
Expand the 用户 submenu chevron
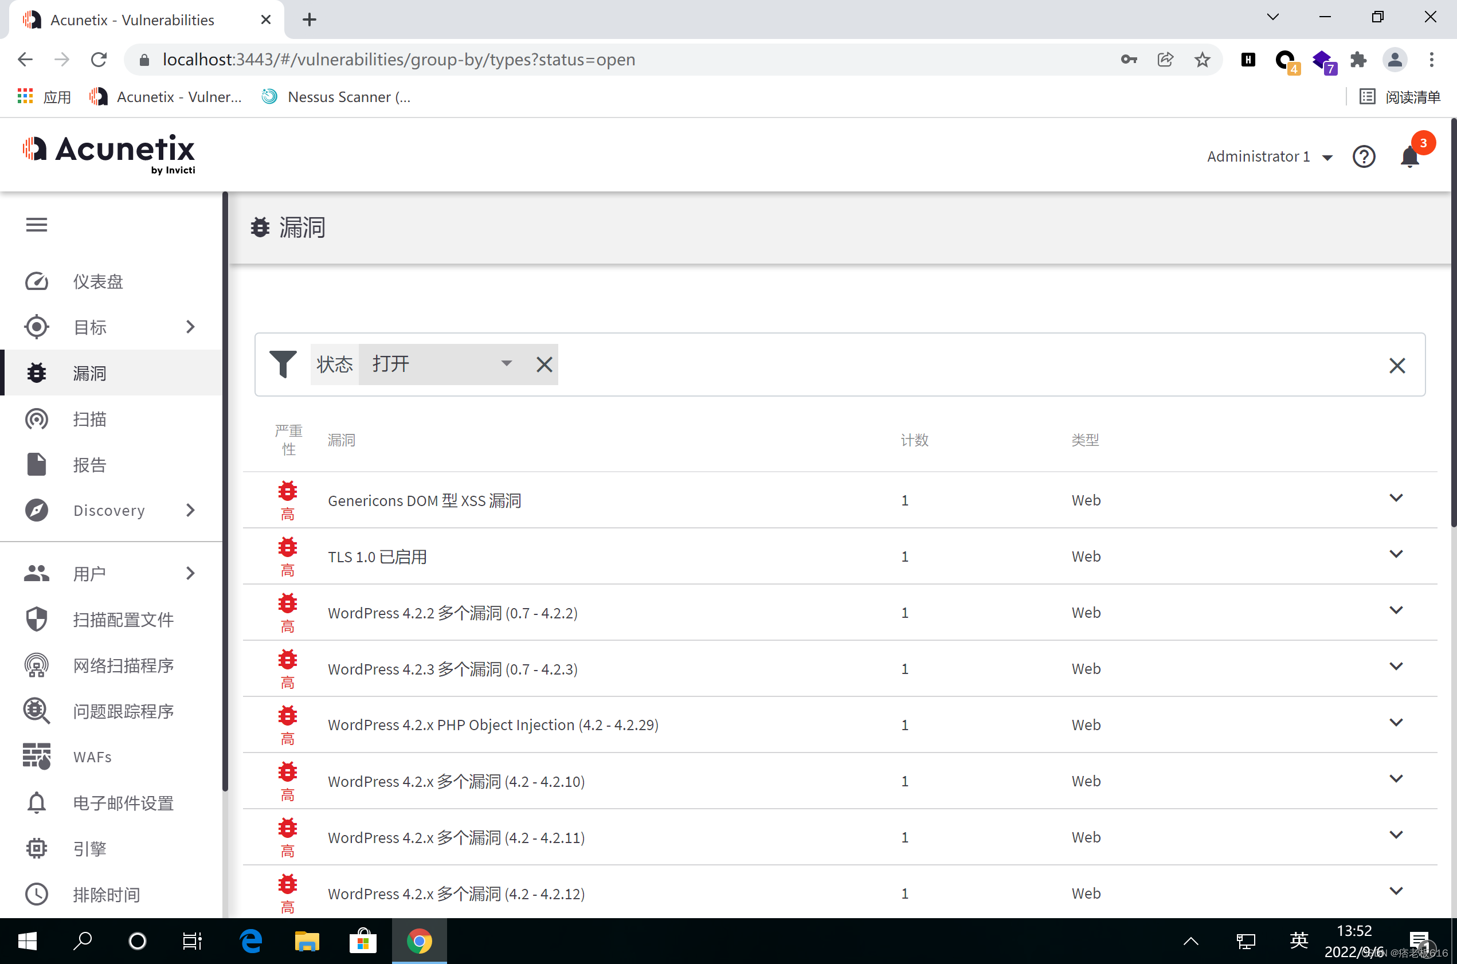point(190,573)
